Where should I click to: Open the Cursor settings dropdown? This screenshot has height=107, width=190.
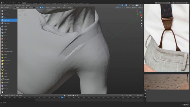pyautogui.click(x=70, y=7)
